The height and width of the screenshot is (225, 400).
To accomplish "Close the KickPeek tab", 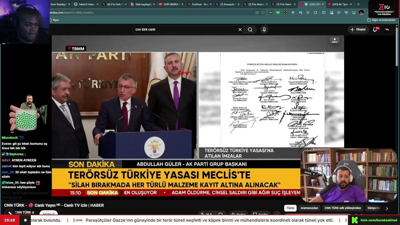I will point(210,4).
